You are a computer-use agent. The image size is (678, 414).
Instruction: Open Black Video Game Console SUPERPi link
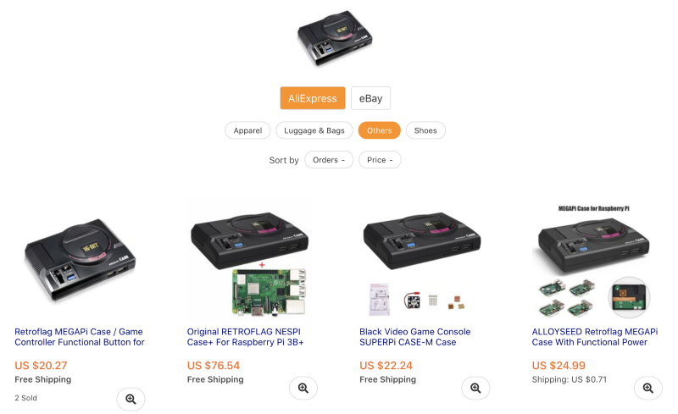click(x=414, y=337)
